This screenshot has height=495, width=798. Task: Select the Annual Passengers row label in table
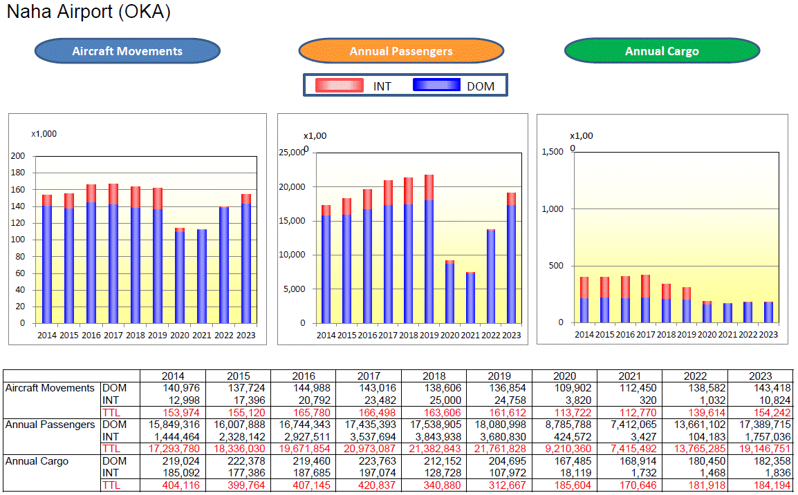[50, 425]
